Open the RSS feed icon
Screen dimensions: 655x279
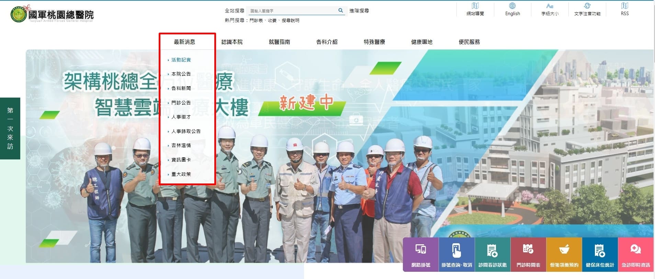pos(624,9)
